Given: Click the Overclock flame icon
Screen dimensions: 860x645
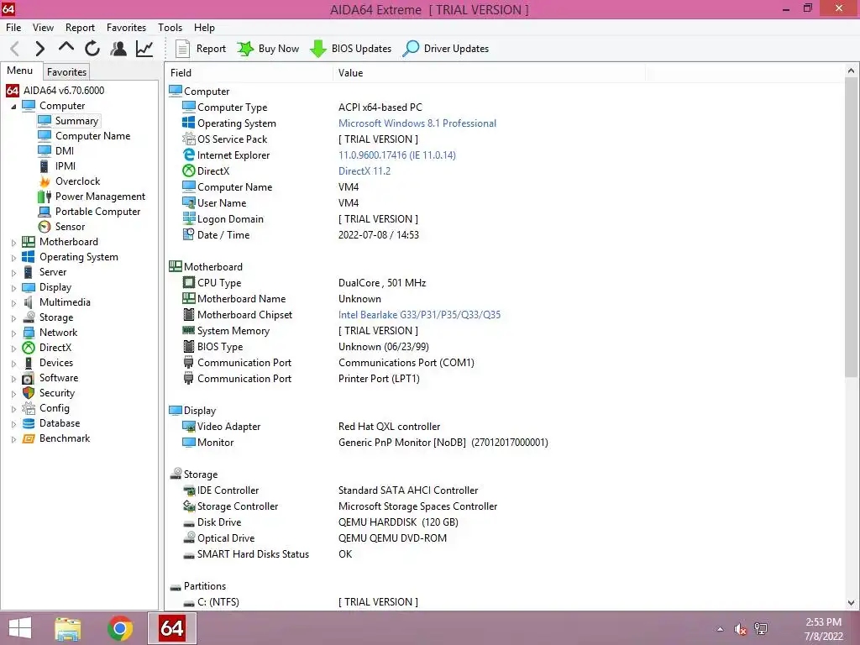Looking at the screenshot, I should pyautogui.click(x=45, y=181).
